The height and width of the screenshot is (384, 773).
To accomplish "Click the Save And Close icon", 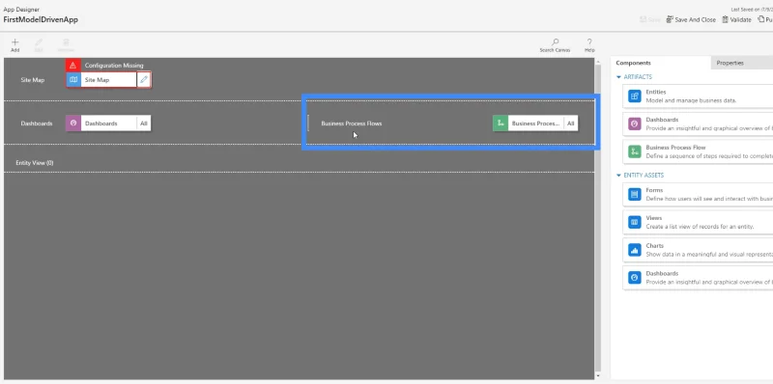I will click(670, 19).
